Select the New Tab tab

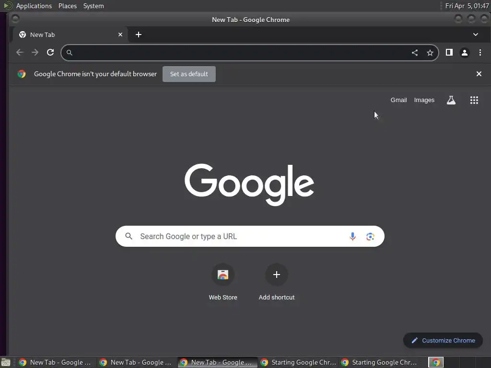69,34
